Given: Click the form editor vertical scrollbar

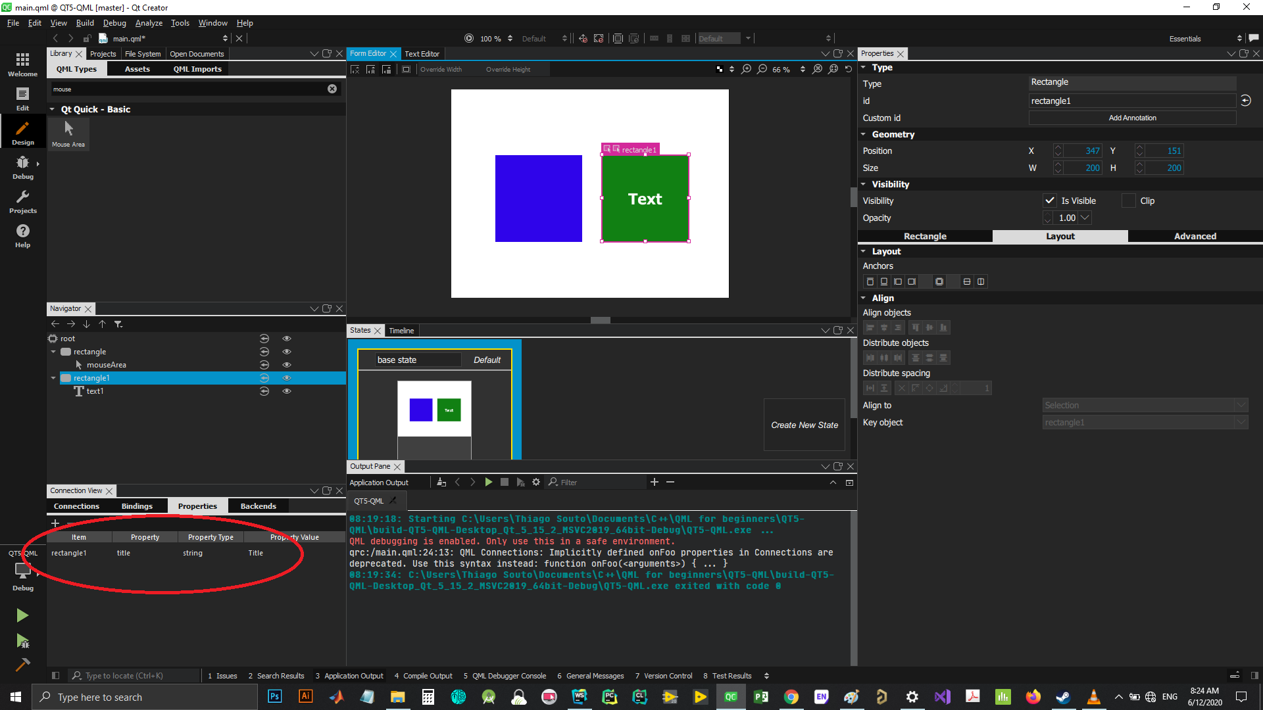Looking at the screenshot, I should (x=853, y=197).
